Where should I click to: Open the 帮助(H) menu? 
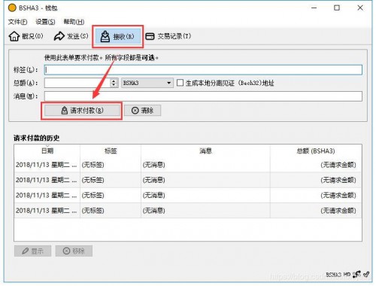[x=74, y=22]
